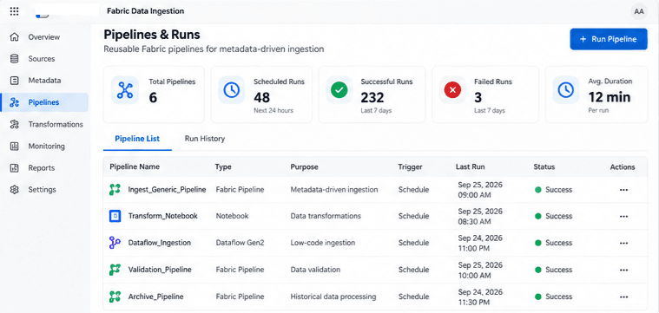Click the Ingest_Generic_Pipeline row icon

click(x=115, y=190)
